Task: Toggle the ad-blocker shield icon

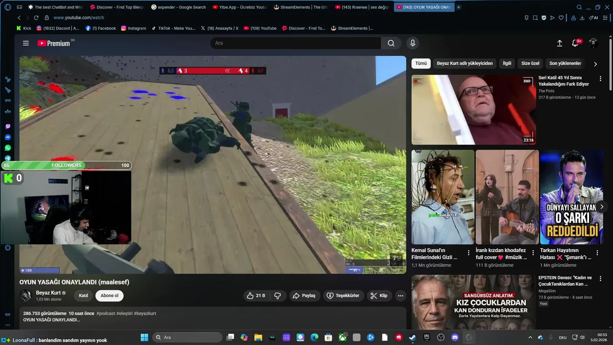Action: (x=544, y=18)
